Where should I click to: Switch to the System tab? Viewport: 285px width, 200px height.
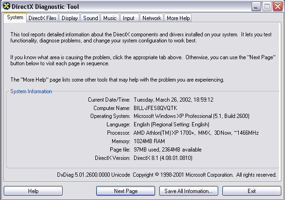click(15, 18)
